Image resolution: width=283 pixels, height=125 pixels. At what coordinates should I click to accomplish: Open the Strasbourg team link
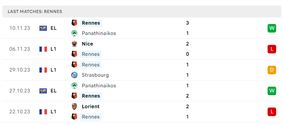(95, 75)
